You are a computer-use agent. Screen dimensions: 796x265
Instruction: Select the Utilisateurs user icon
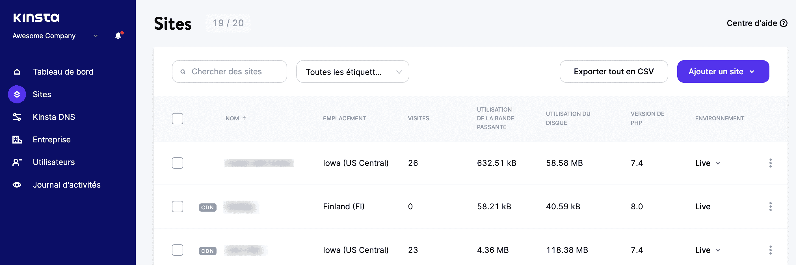click(17, 162)
